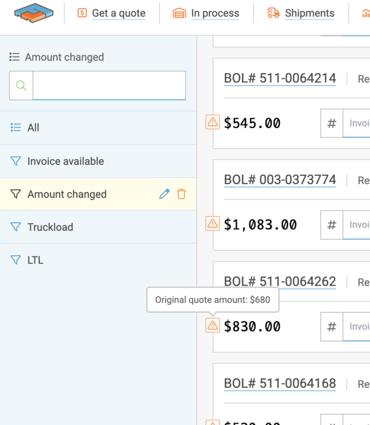This screenshot has height=425, width=370.
Task: Click the # icon next to $1,083.00
Action: 332,225
